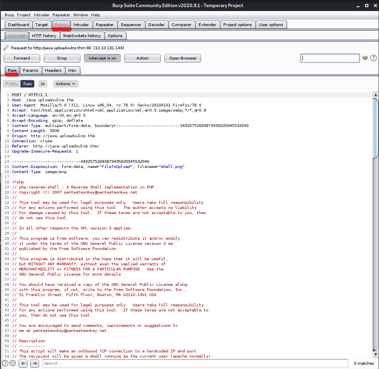Open search settings gear icon at bottom

point(13,363)
